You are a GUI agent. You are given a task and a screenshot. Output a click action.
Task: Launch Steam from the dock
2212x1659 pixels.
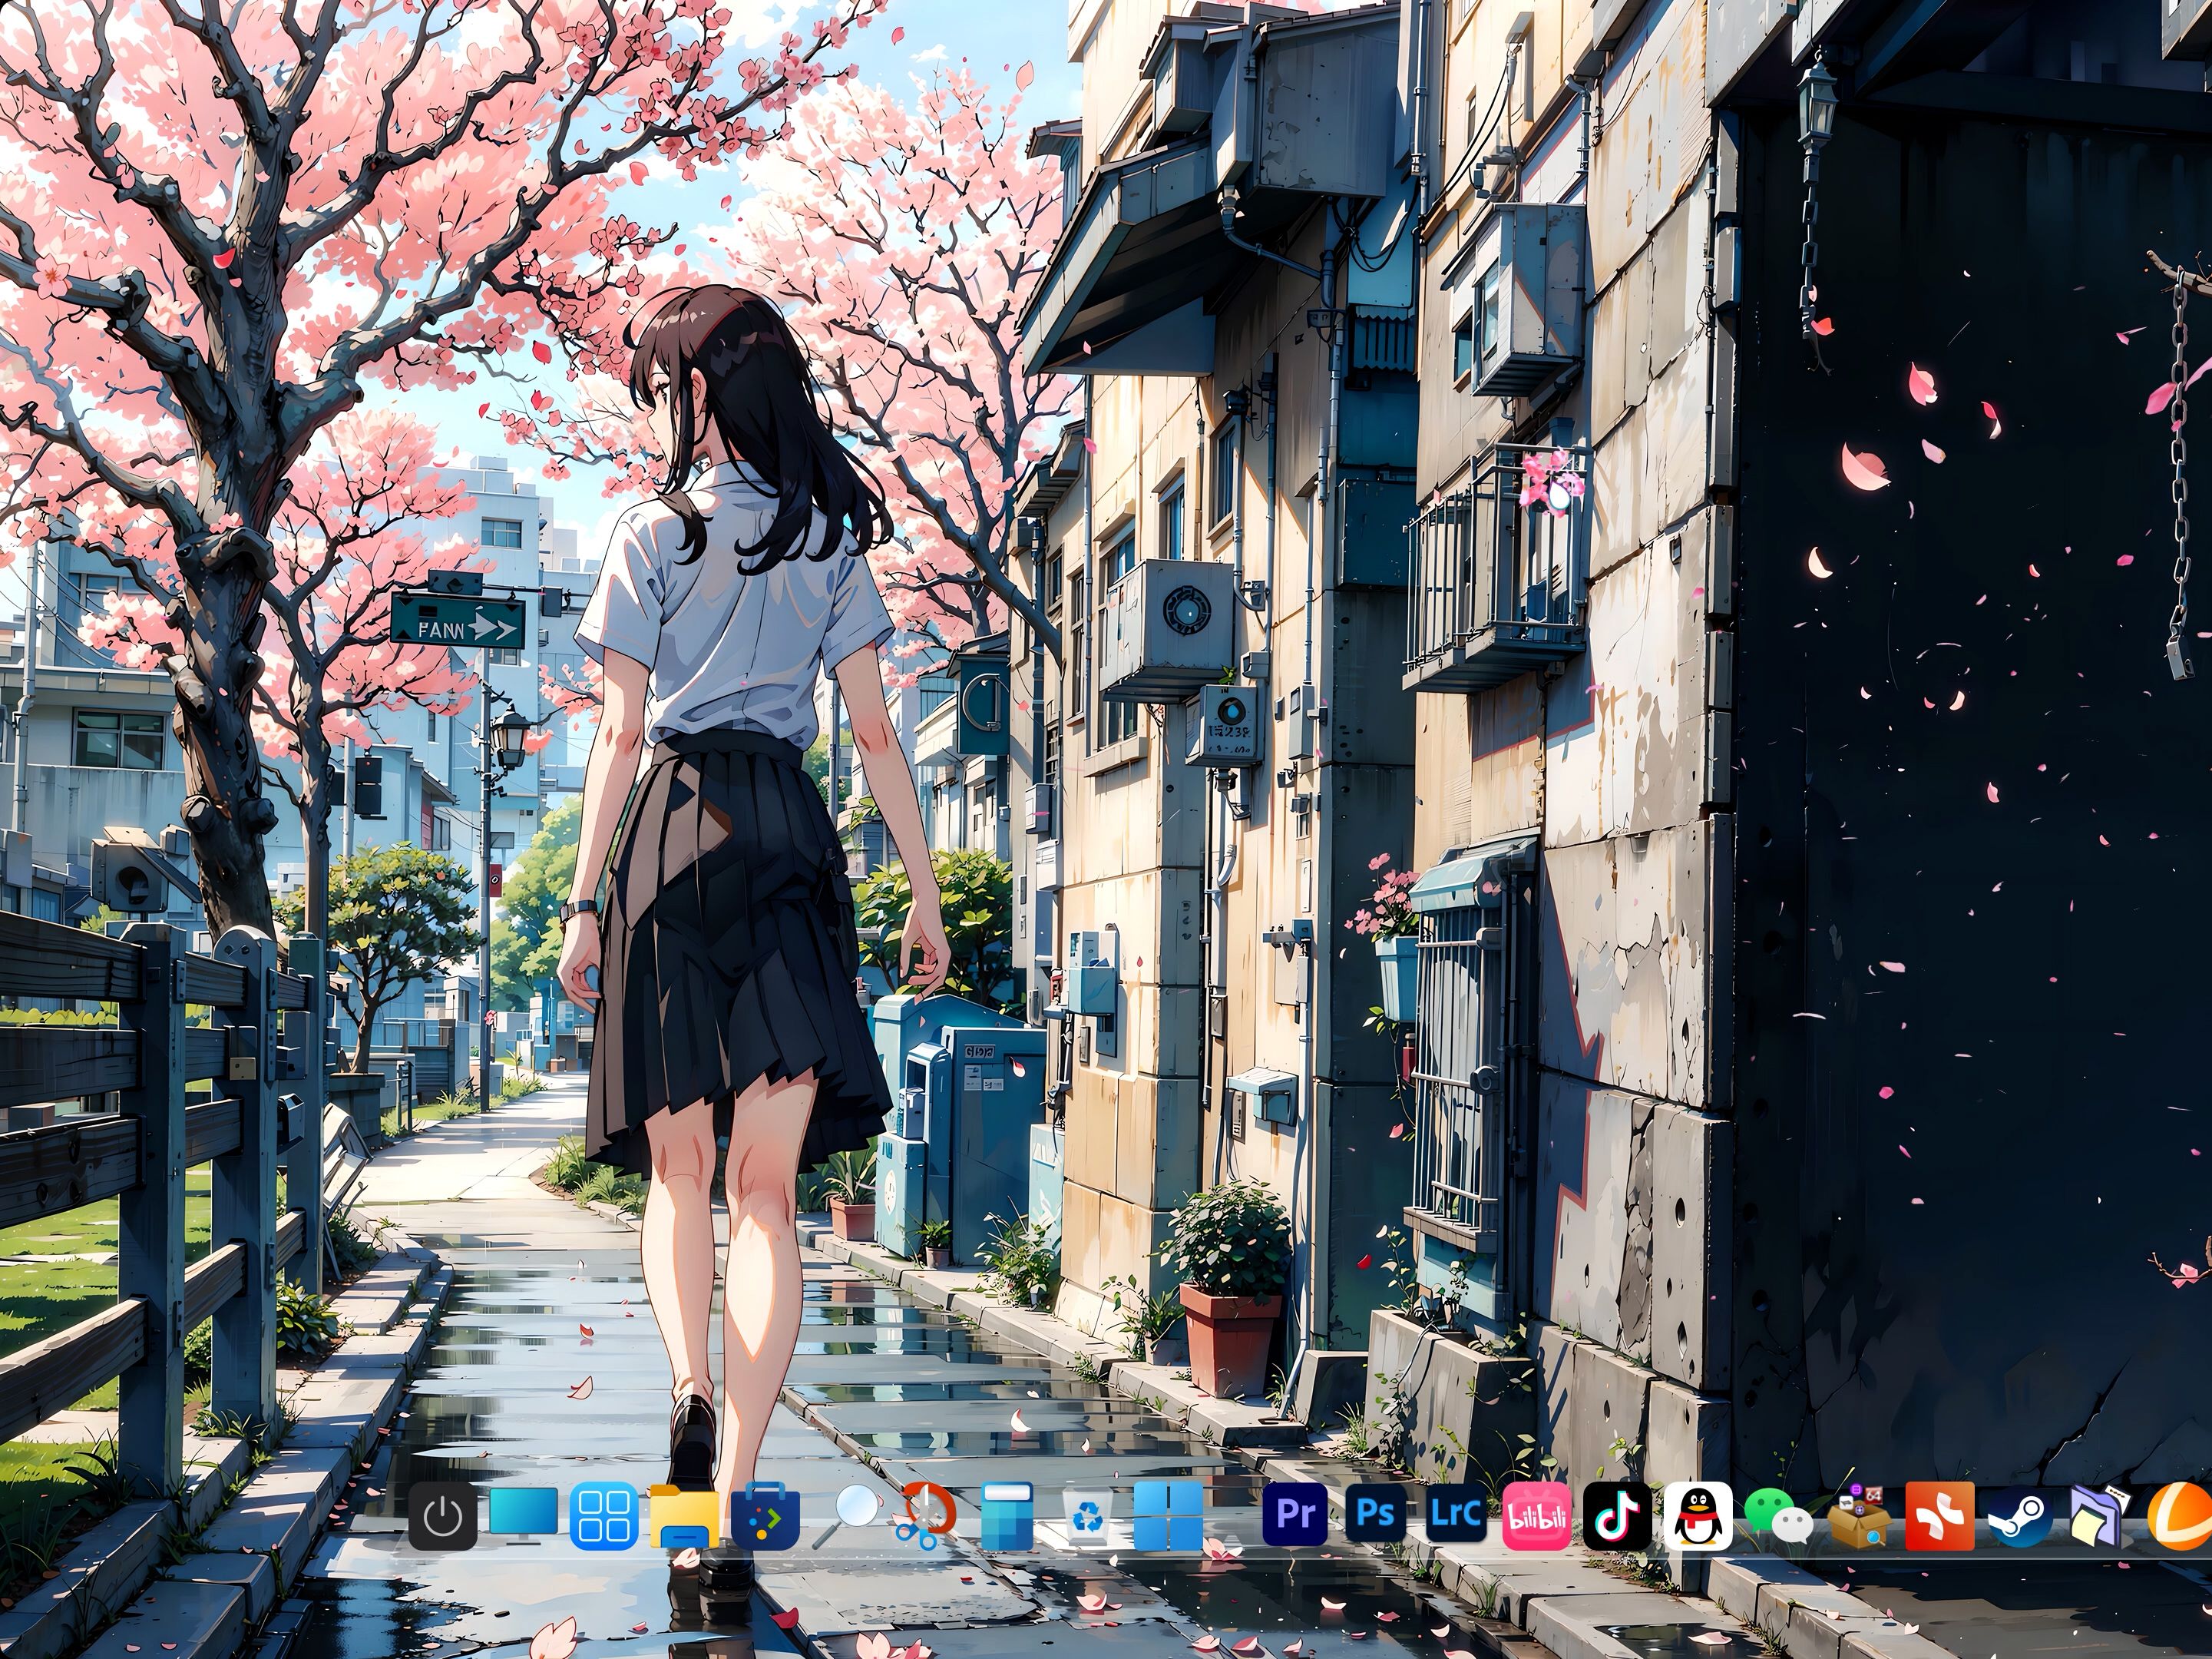(2020, 1516)
